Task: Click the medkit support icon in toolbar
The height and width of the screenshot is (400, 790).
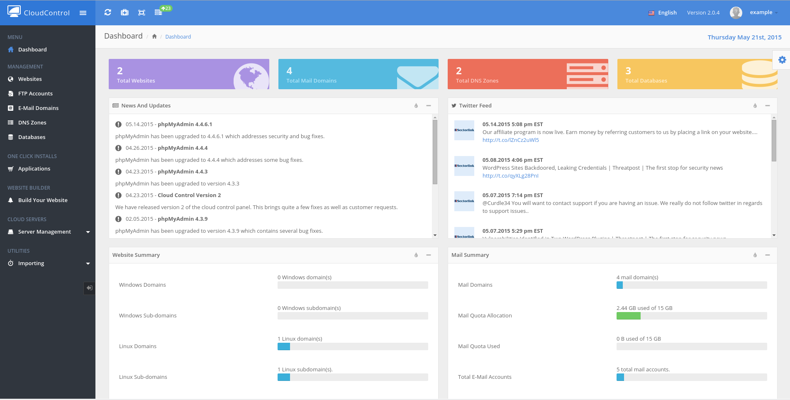Action: [124, 12]
